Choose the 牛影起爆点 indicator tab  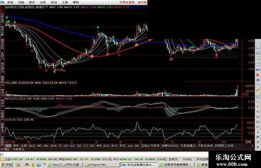(188, 146)
